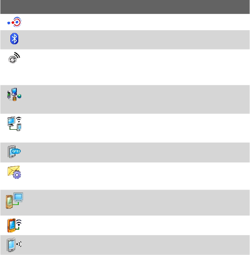Click the orange PDA linked to blue monitor icon
The width and height of the screenshot is (250, 255).
click(14, 201)
